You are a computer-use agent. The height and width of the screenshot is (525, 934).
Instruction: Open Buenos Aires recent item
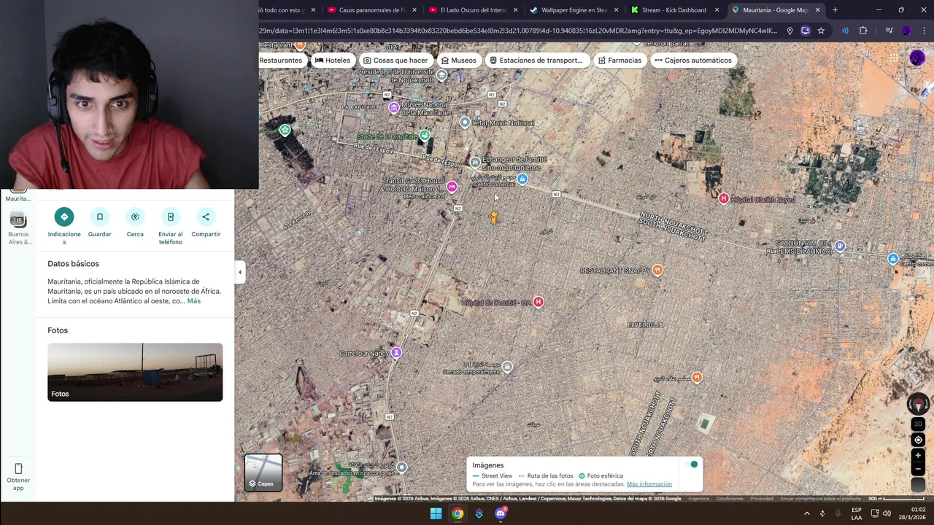(18, 229)
